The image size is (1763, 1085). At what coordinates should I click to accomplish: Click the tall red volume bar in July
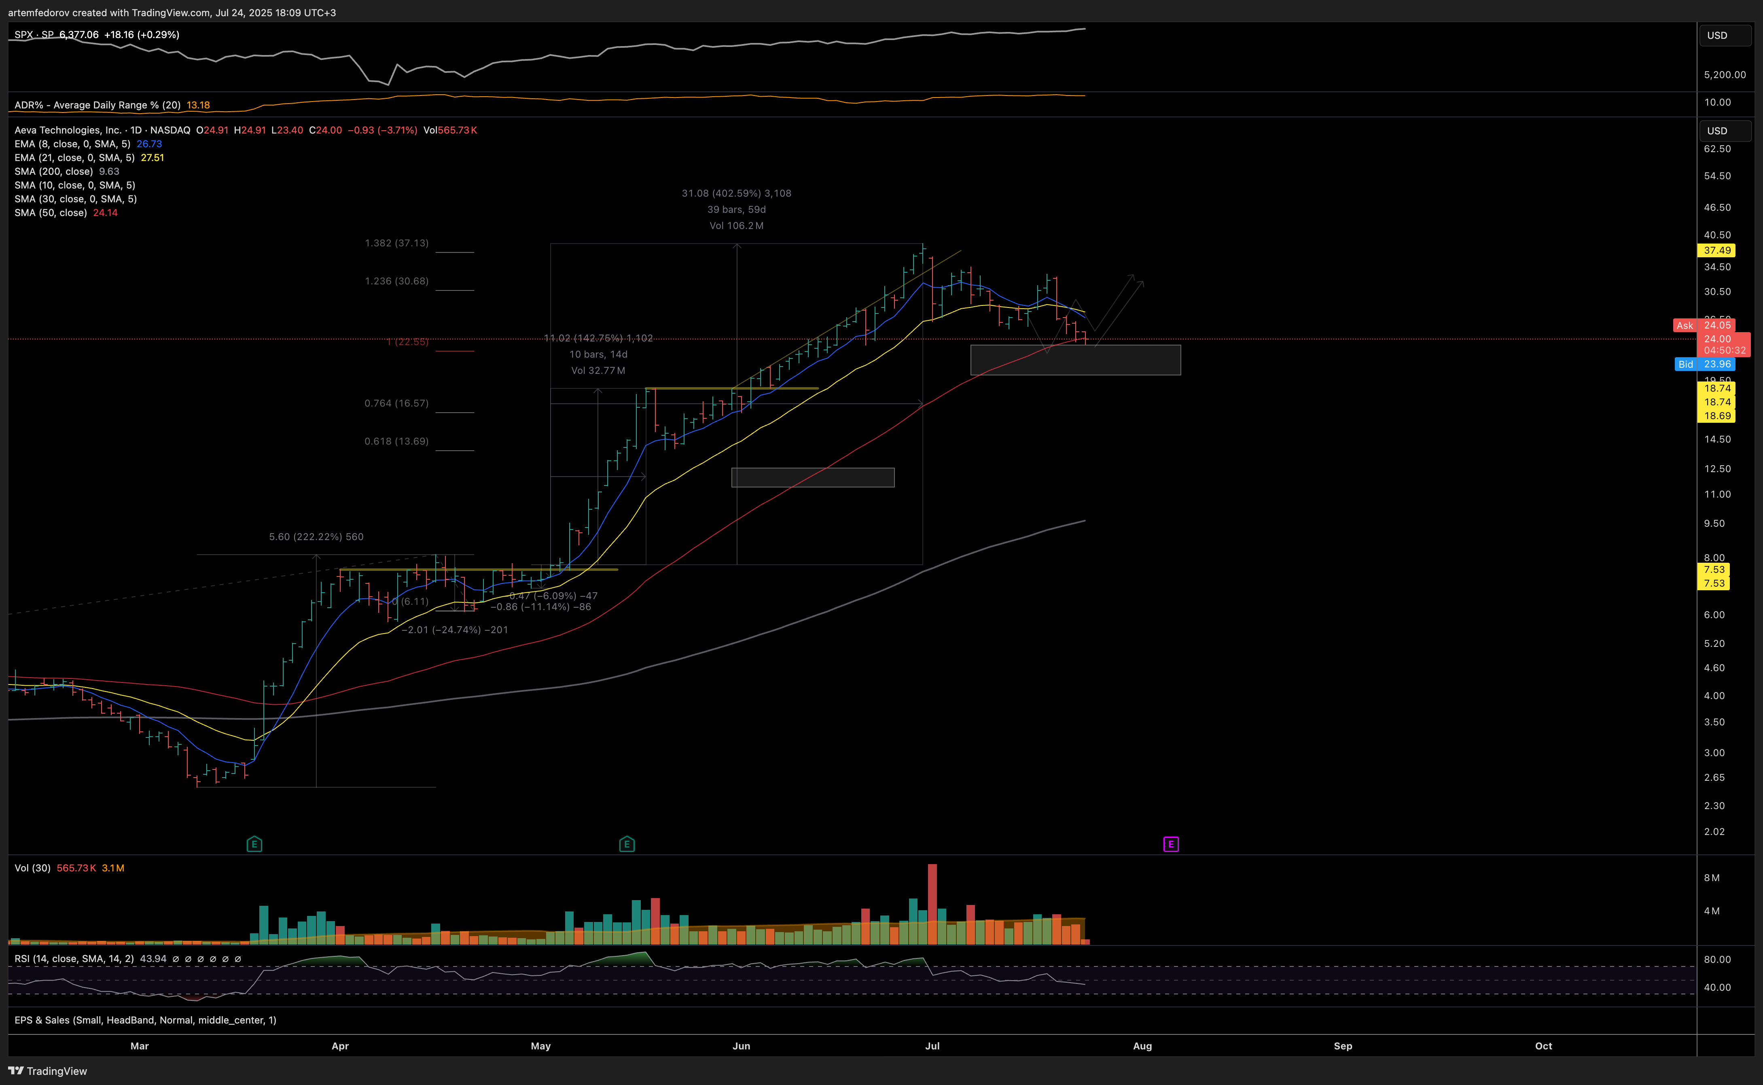932,904
